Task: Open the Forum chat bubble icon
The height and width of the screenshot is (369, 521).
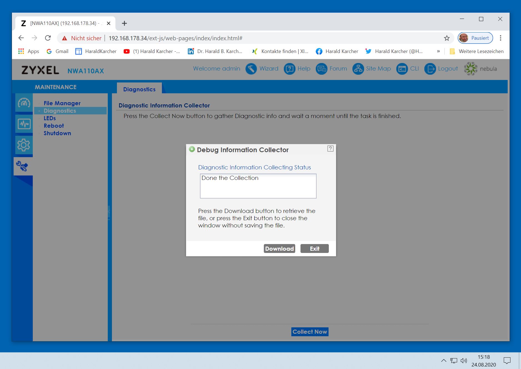Action: (322, 69)
